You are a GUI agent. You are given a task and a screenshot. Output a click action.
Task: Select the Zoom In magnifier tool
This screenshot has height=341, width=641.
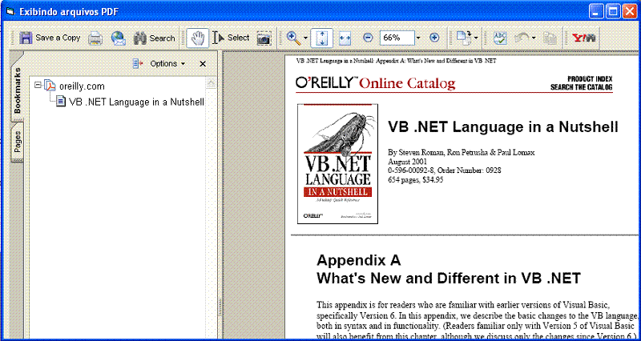[293, 38]
